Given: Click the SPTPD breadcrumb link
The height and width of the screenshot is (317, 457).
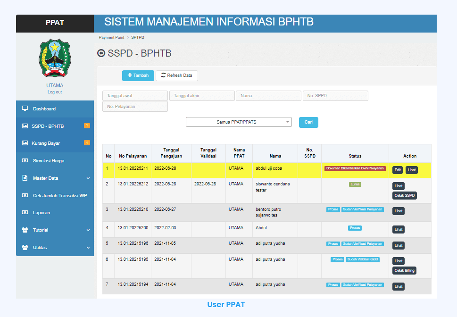Looking at the screenshot, I should pyautogui.click(x=138, y=37).
